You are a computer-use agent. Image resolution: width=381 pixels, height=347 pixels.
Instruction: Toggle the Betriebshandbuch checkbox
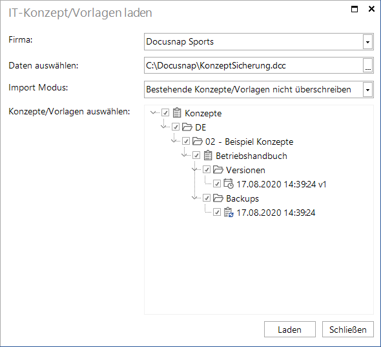coord(196,155)
